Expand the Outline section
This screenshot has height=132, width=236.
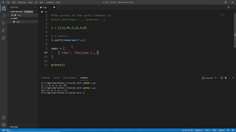(x=9, y=127)
